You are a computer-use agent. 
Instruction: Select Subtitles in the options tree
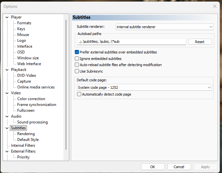tap(19, 128)
